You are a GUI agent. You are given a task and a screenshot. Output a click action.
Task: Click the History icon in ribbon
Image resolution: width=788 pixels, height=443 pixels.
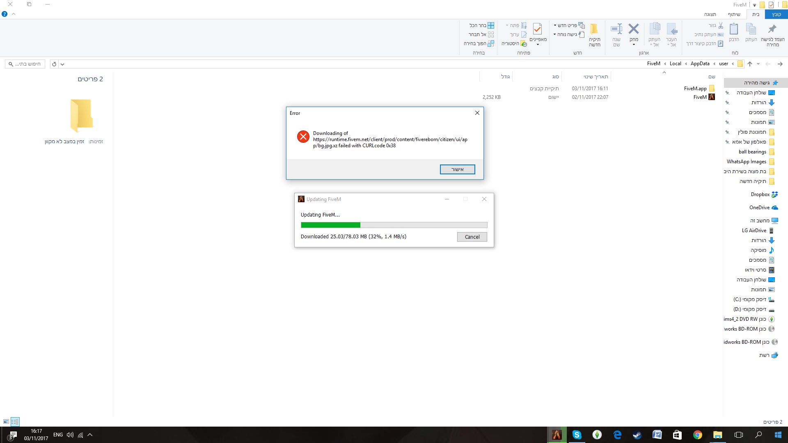[x=524, y=43]
